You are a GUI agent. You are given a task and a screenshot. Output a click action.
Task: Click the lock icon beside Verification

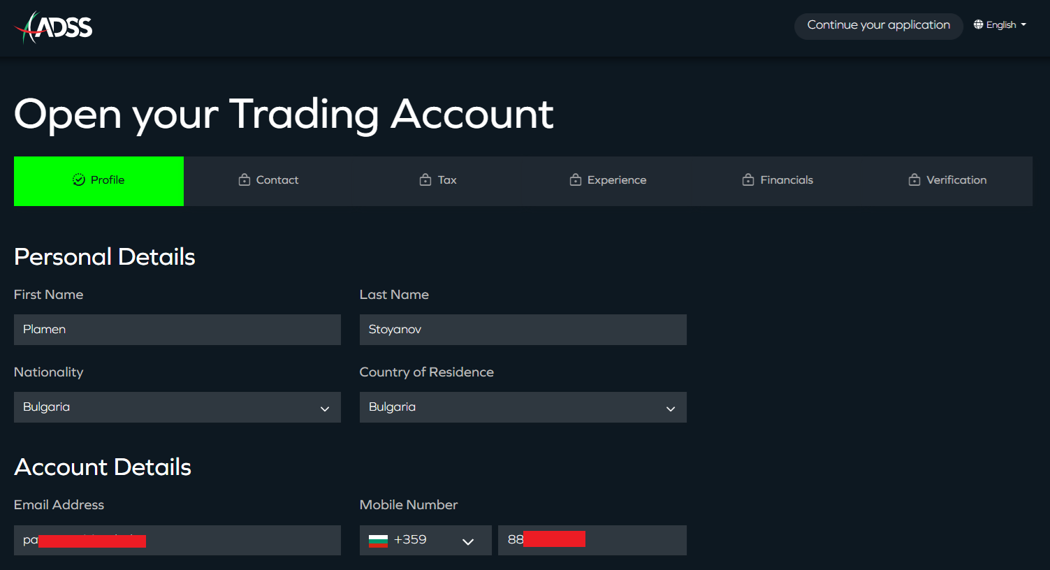pos(914,180)
